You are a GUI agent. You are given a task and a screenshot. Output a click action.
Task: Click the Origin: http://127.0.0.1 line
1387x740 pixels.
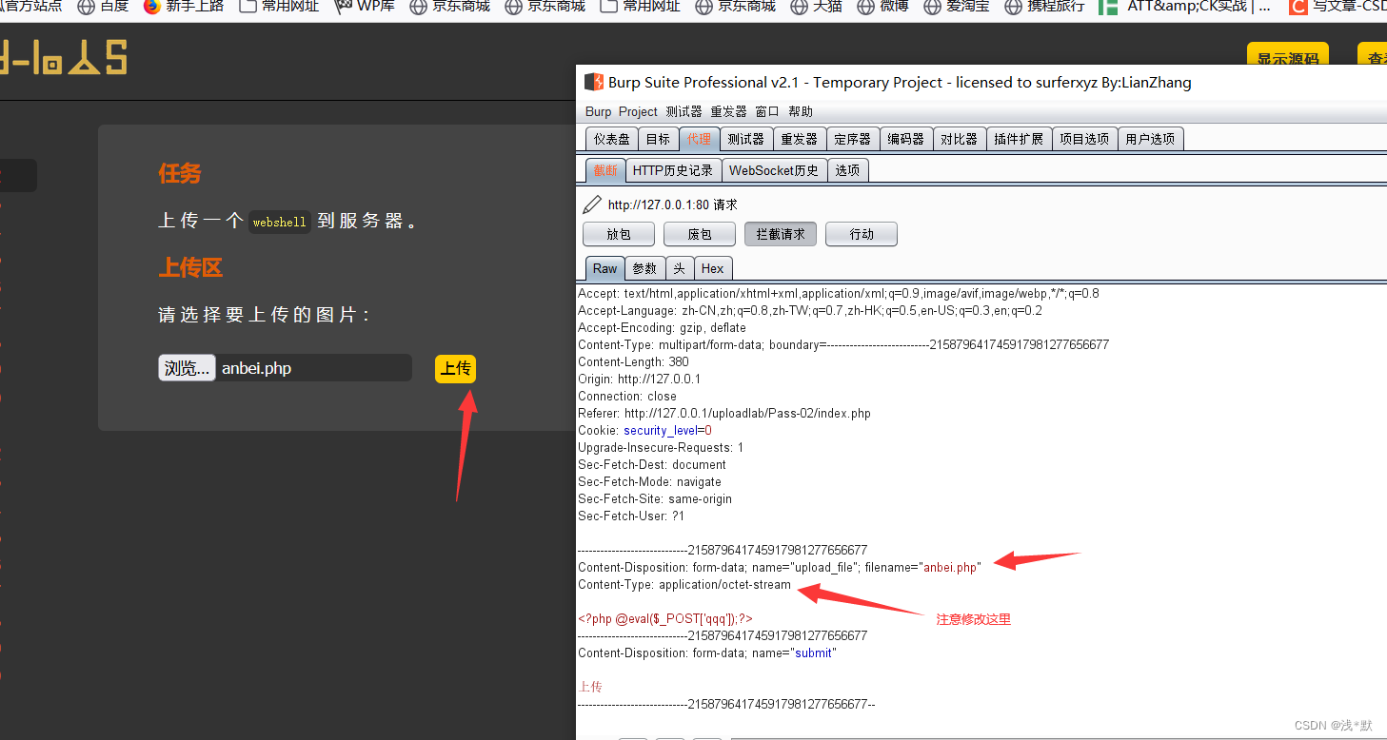639,380
